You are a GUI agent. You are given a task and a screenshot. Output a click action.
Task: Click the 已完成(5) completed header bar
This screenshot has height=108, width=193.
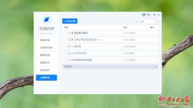[110, 67]
